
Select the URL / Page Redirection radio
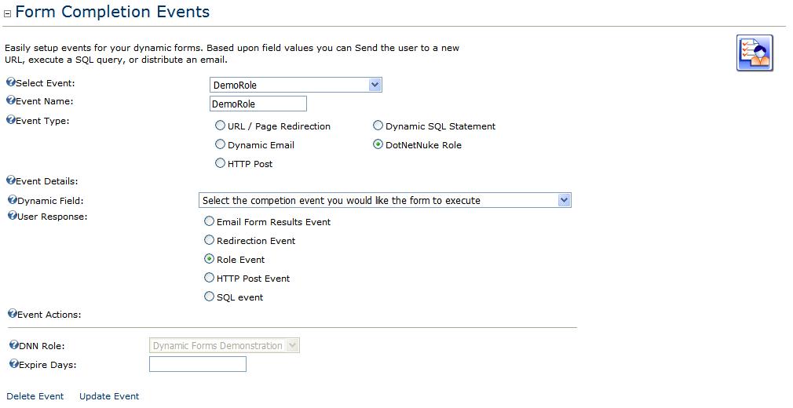coord(220,126)
